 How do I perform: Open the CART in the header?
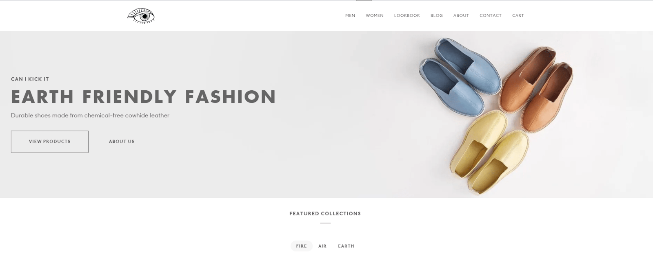(x=518, y=15)
